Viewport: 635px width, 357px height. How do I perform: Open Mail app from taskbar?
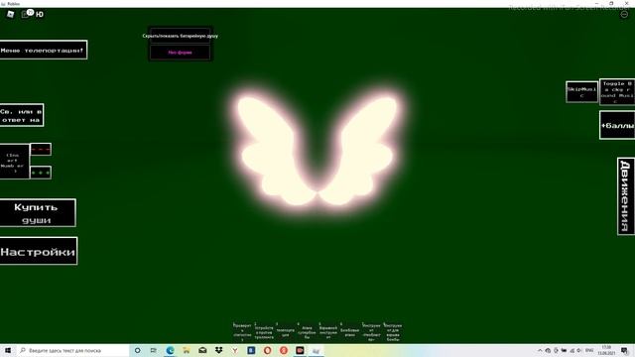coord(202,350)
